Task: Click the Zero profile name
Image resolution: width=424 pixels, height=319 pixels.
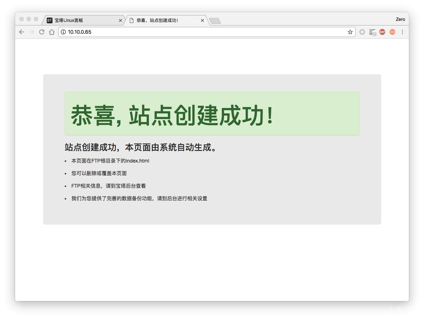Action: point(400,19)
